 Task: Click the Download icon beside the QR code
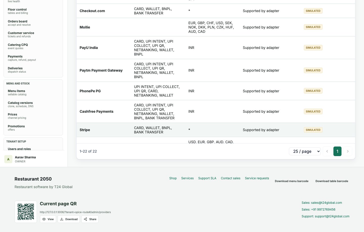click(62, 219)
